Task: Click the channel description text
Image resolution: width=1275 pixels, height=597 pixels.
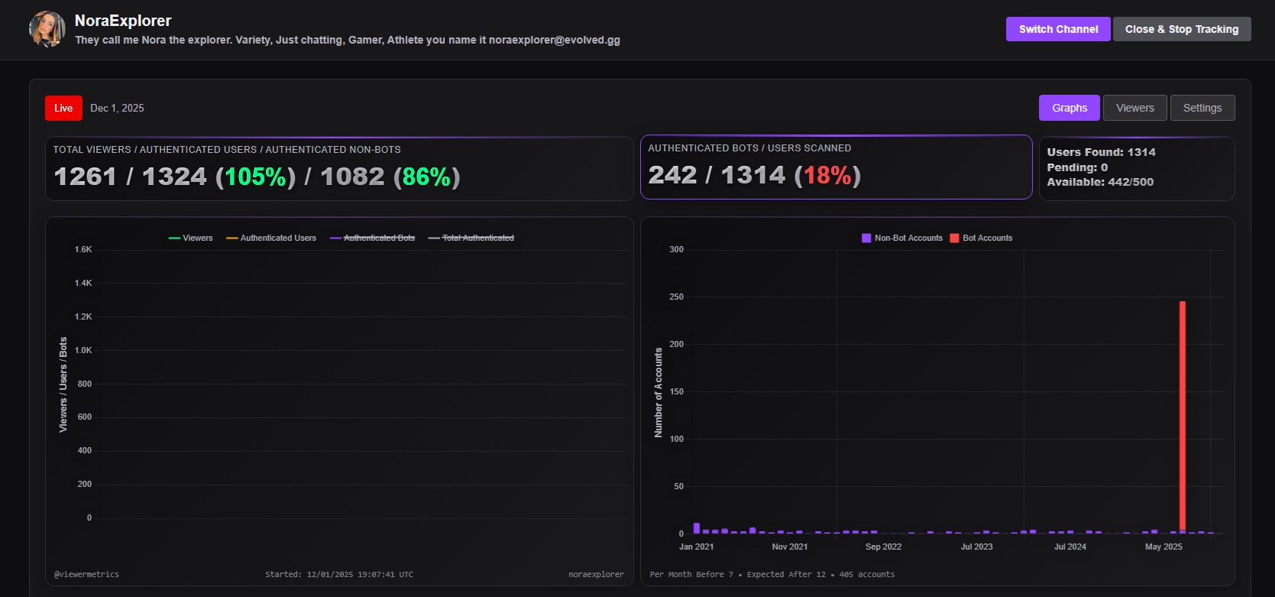Action: click(x=348, y=40)
